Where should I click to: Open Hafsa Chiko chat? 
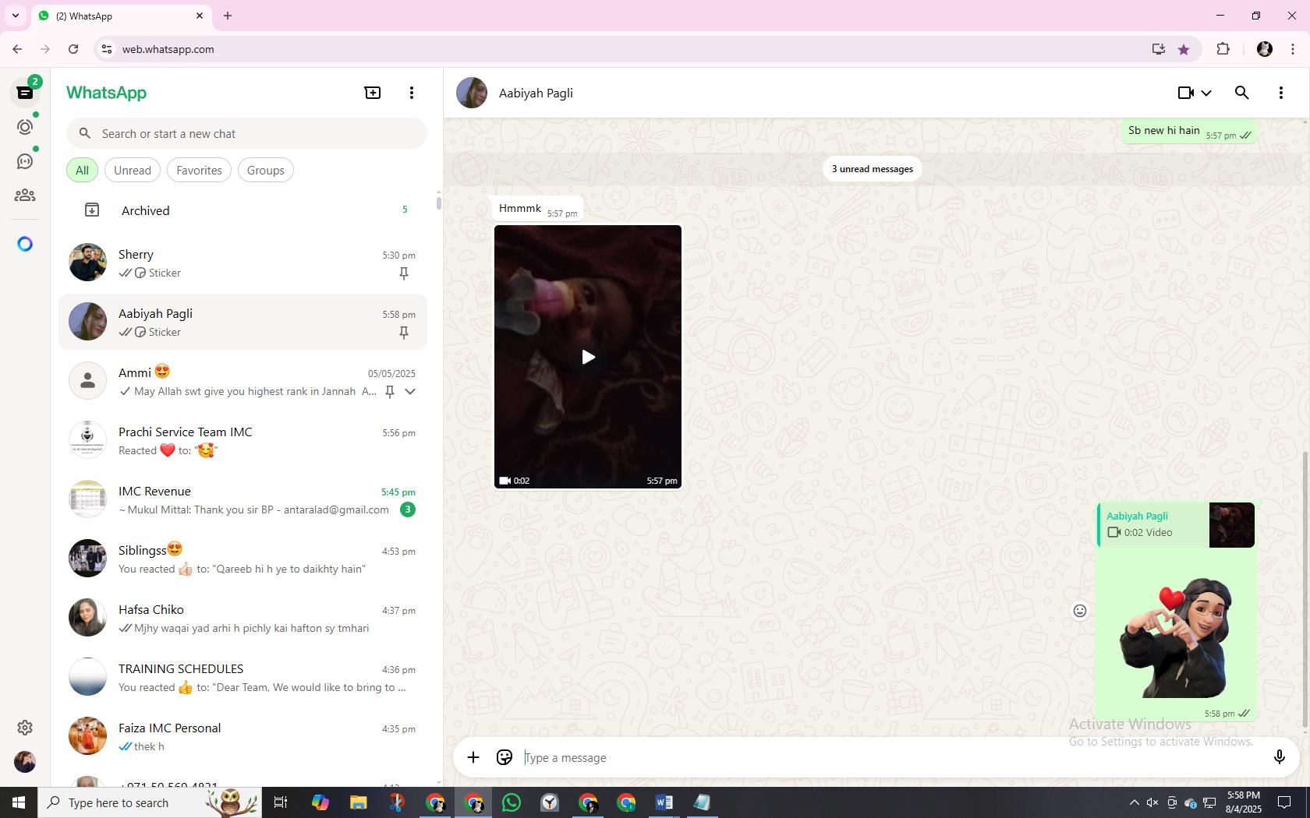[x=243, y=619]
